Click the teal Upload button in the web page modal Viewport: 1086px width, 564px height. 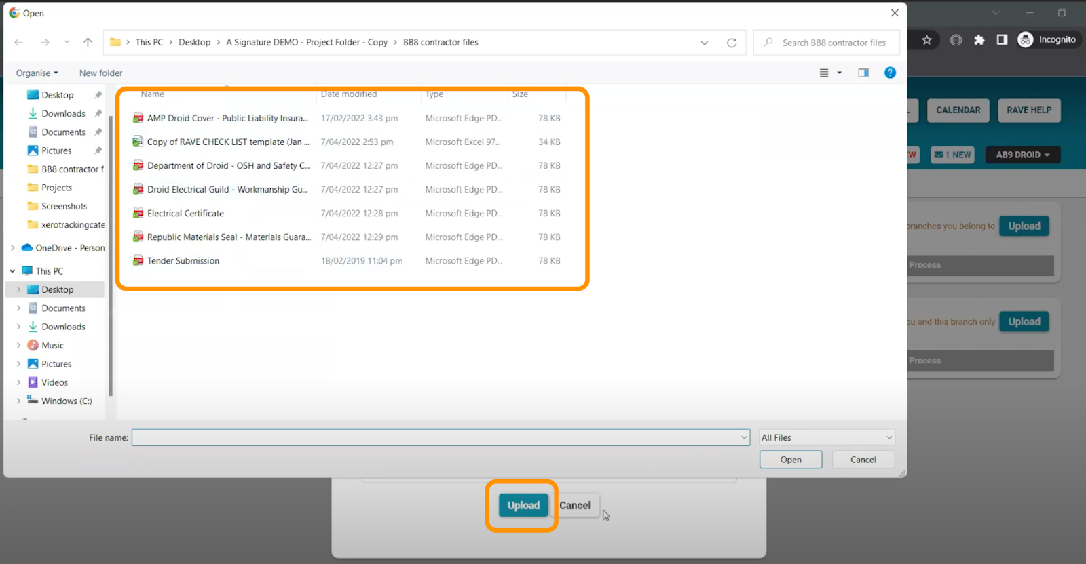tap(523, 505)
